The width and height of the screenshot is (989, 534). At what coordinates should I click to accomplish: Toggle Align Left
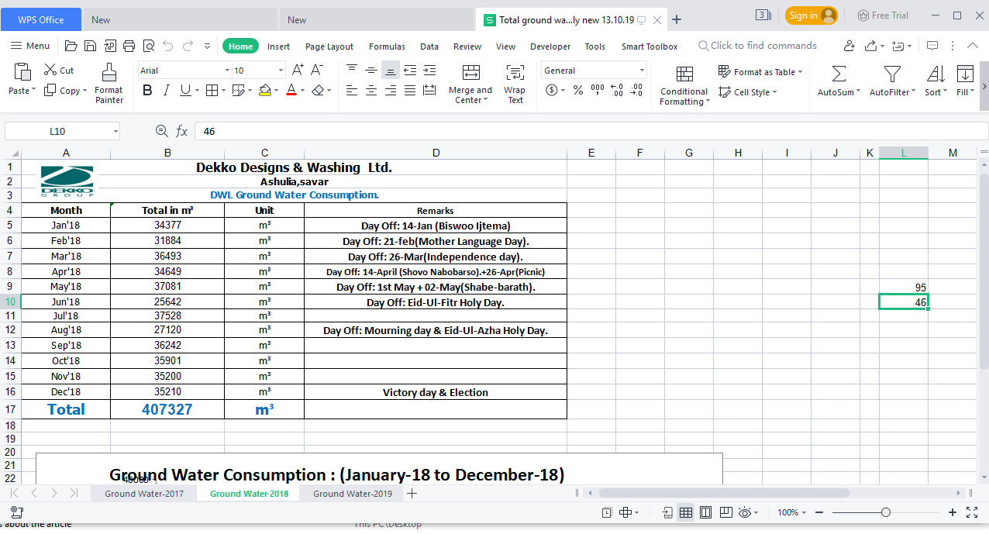352,91
